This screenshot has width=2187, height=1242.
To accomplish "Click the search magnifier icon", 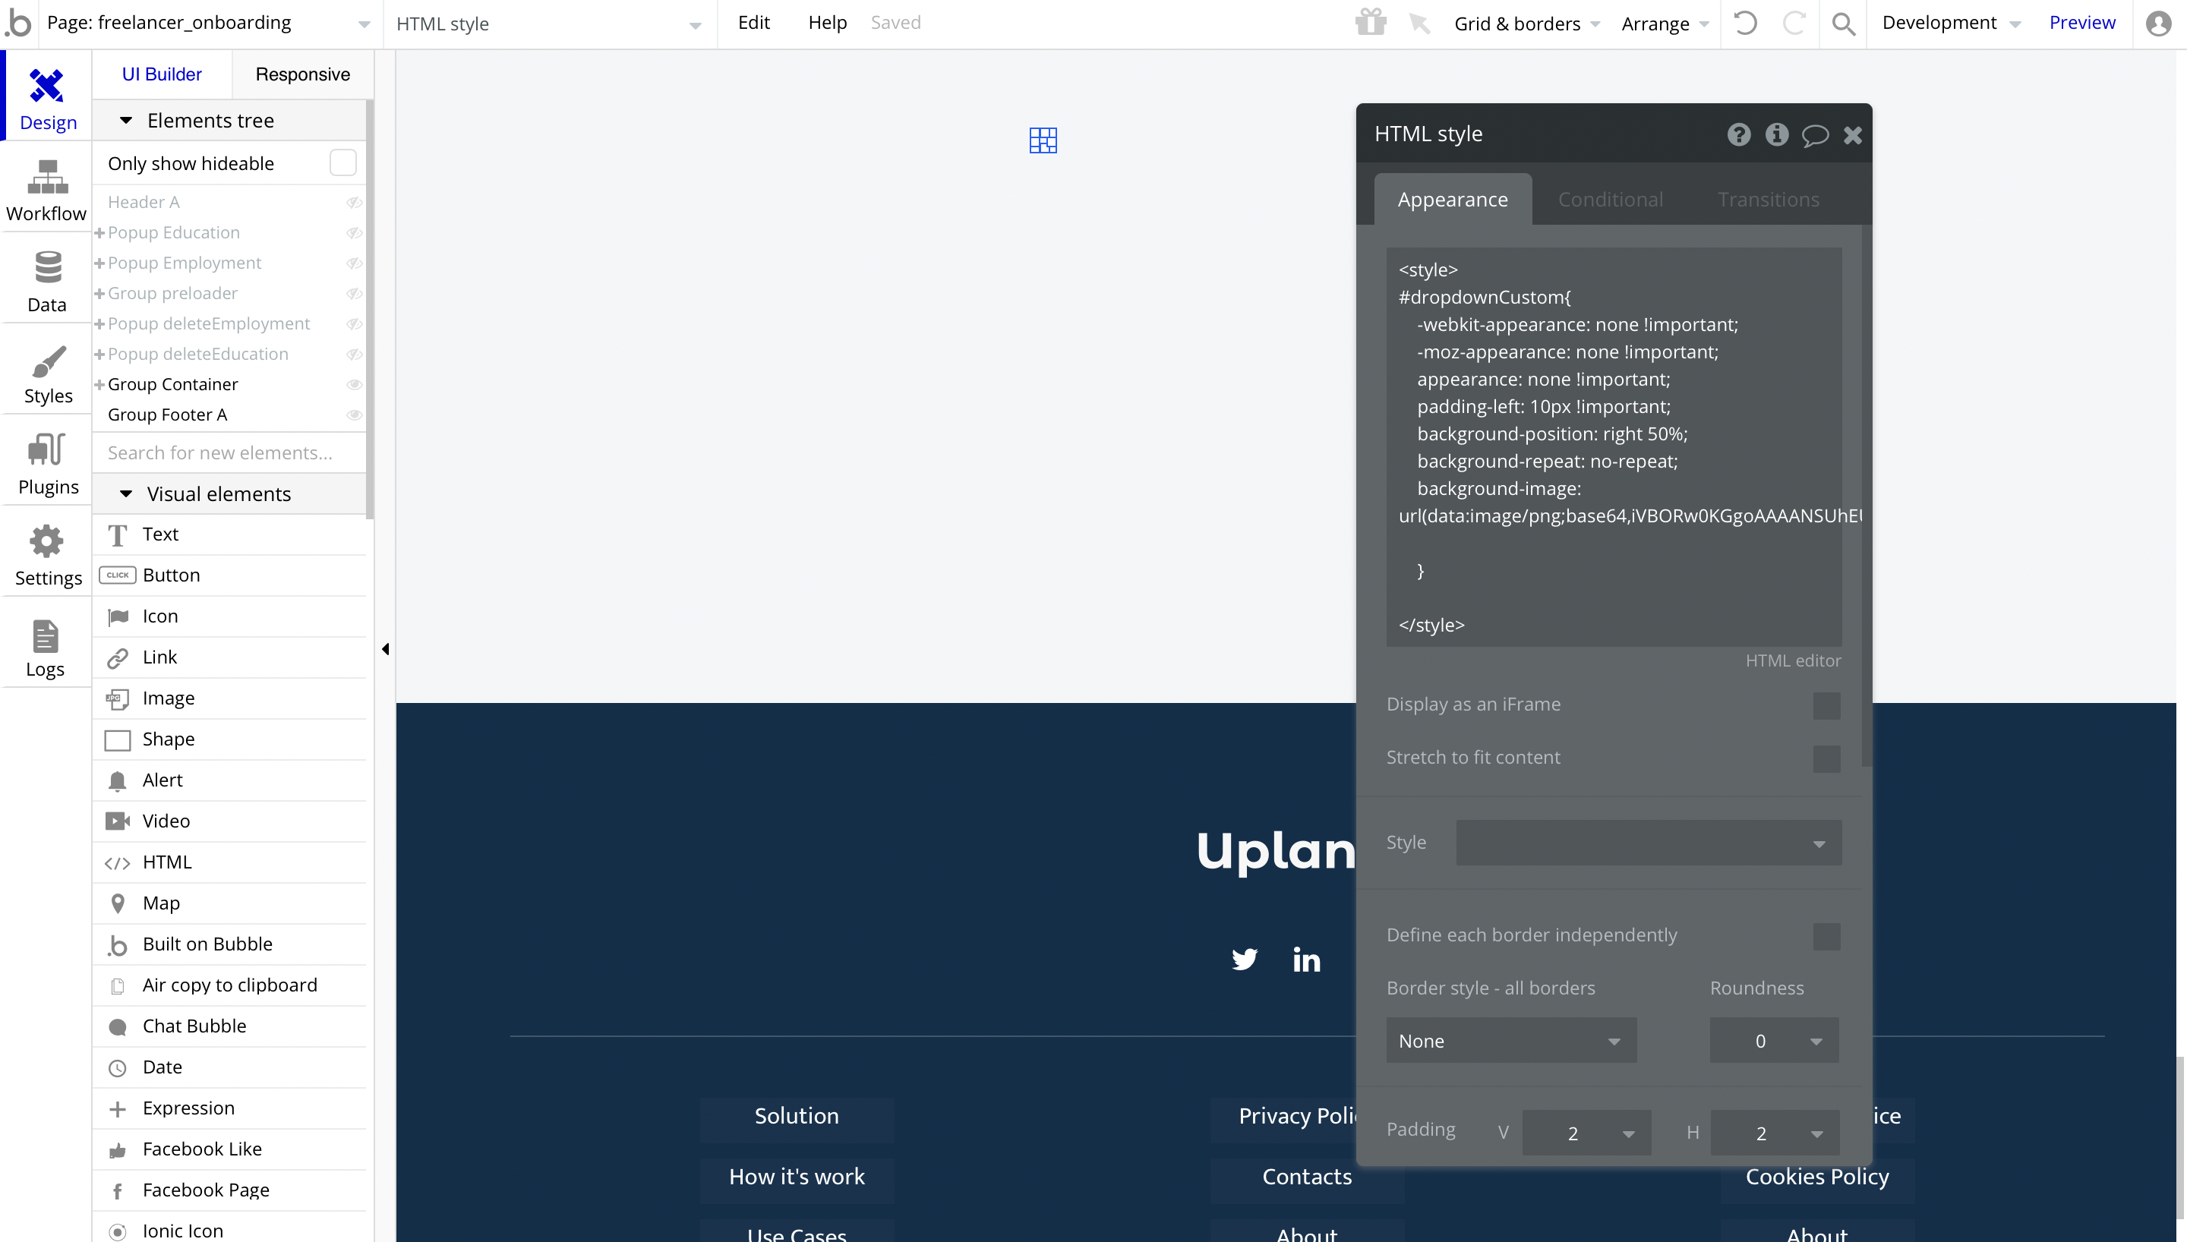I will (1843, 23).
